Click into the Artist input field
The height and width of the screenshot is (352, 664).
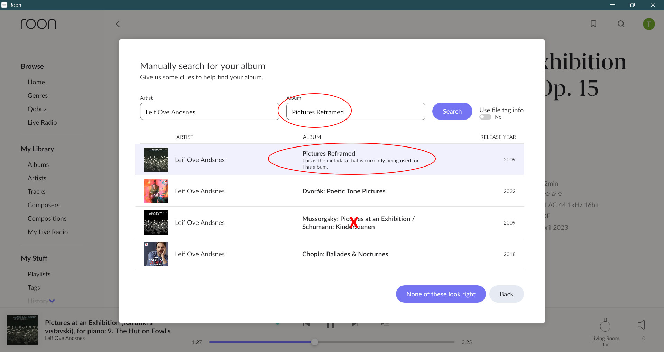pyautogui.click(x=209, y=112)
